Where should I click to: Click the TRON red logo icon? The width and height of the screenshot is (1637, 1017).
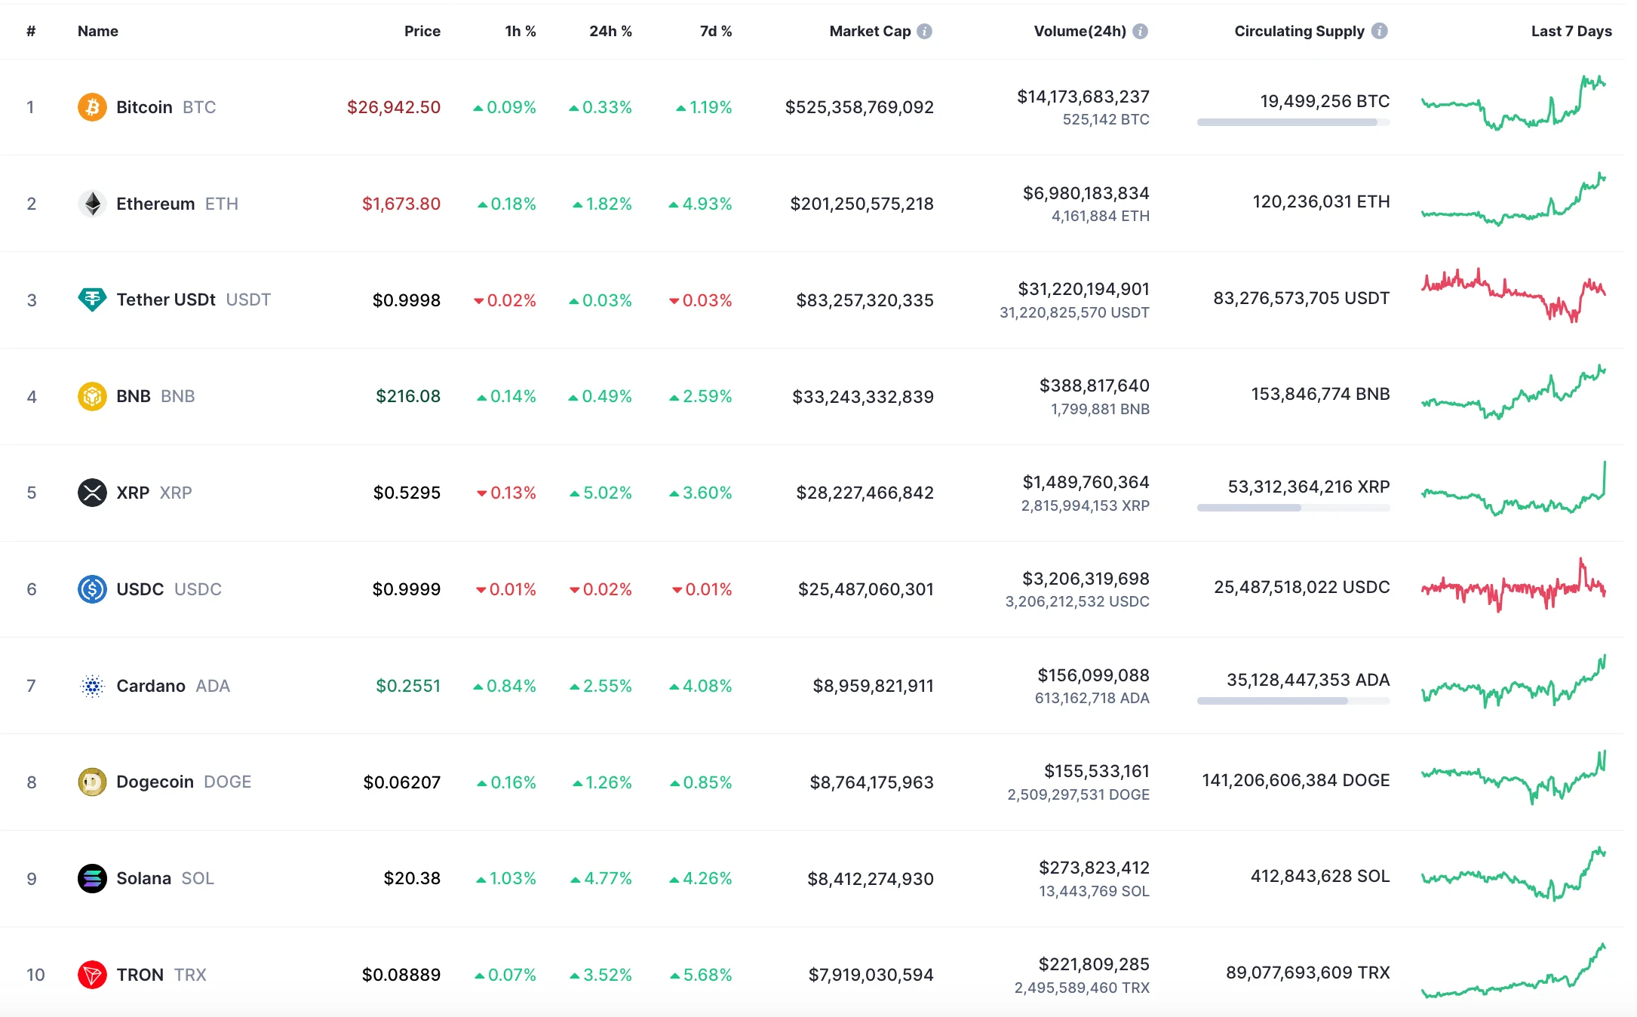point(92,975)
